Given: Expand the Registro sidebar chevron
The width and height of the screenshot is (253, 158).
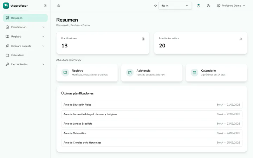Looking at the screenshot, I should [x=43, y=37].
